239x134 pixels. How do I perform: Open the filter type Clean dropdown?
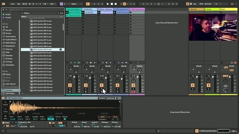pyautogui.click(x=13, y=126)
